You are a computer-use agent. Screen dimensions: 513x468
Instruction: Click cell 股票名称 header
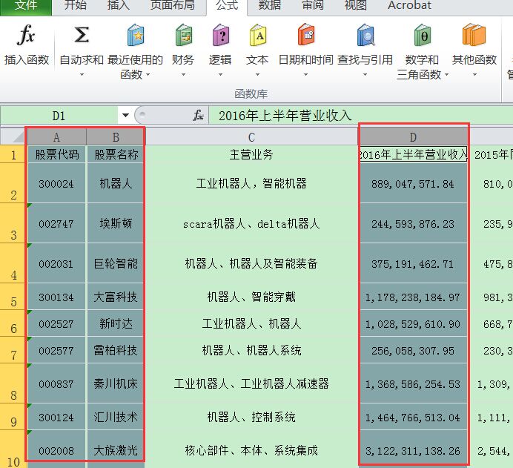[116, 154]
